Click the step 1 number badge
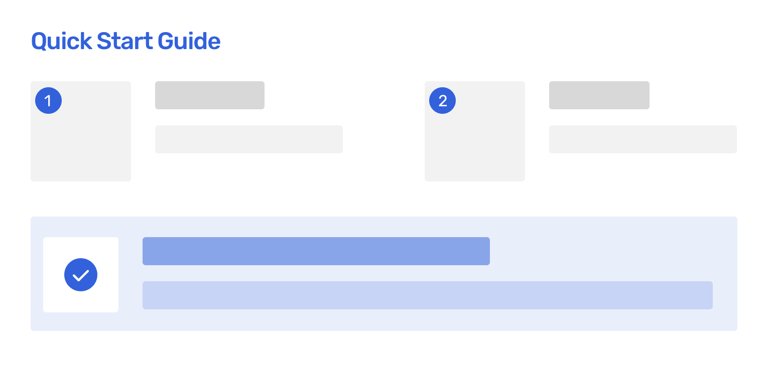The image size is (771, 371). (x=48, y=101)
